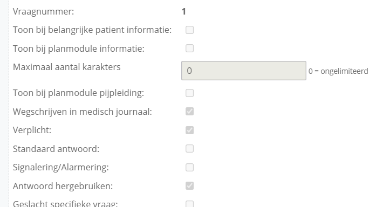390x207 pixels.
Task: Click the 'Wegschrijven in medisch journaal:' label text
Action: coord(83,112)
